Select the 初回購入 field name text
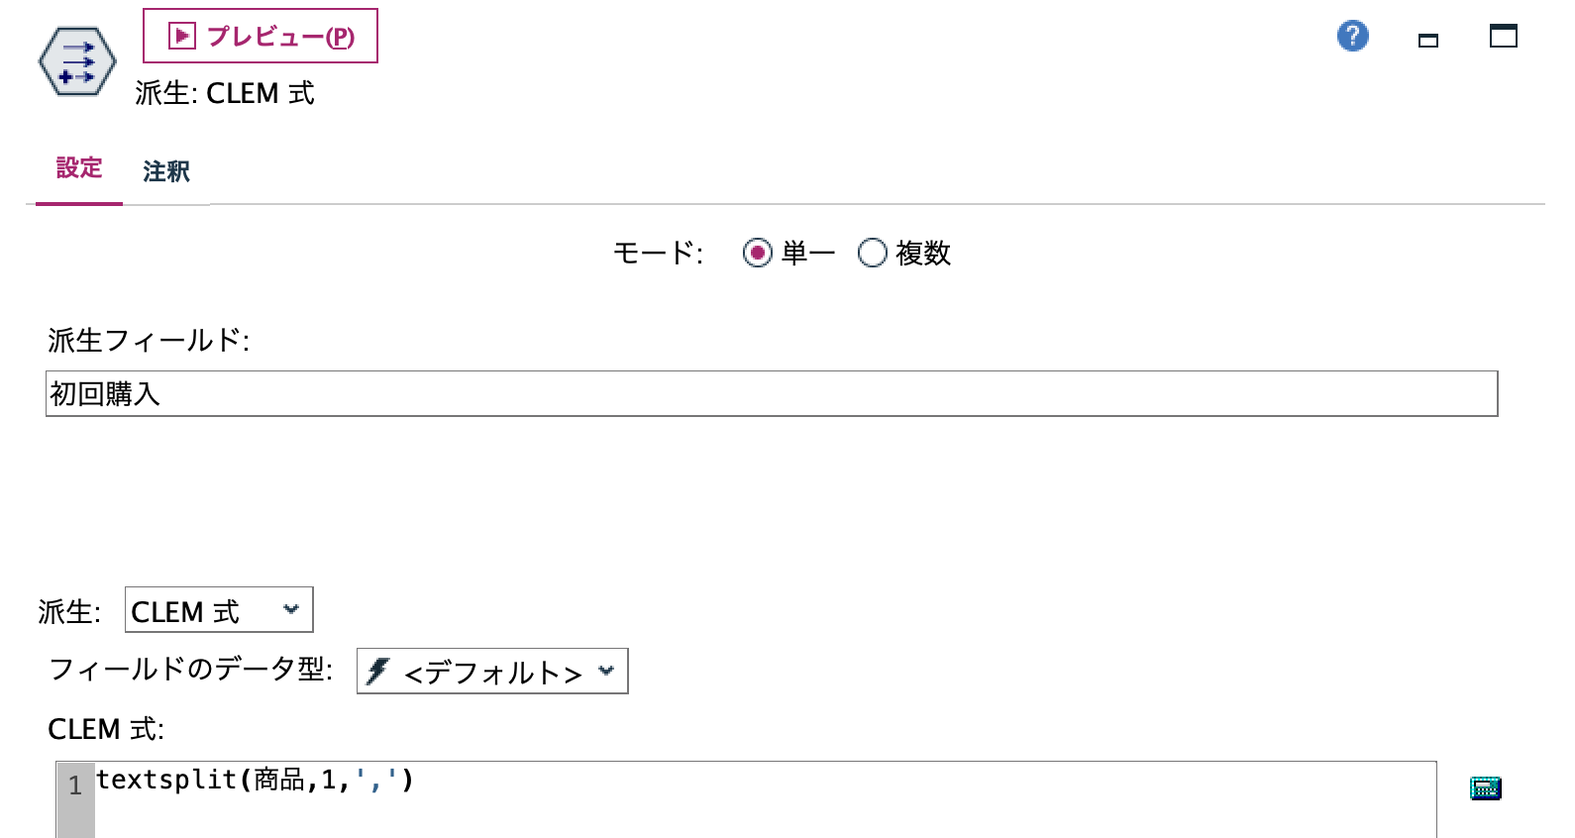1575x838 pixels. tap(109, 393)
